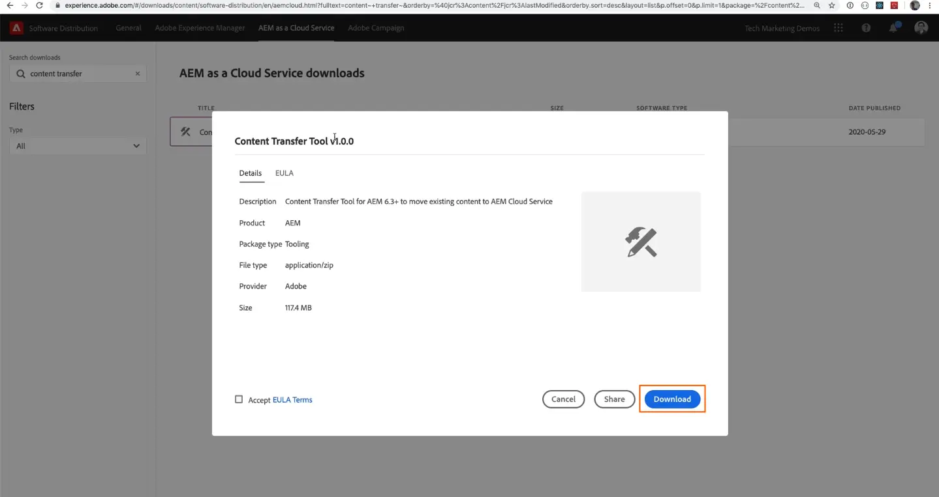The width and height of the screenshot is (939, 497).
Task: Open the Adobe Experience Manager tab
Action: click(x=200, y=28)
